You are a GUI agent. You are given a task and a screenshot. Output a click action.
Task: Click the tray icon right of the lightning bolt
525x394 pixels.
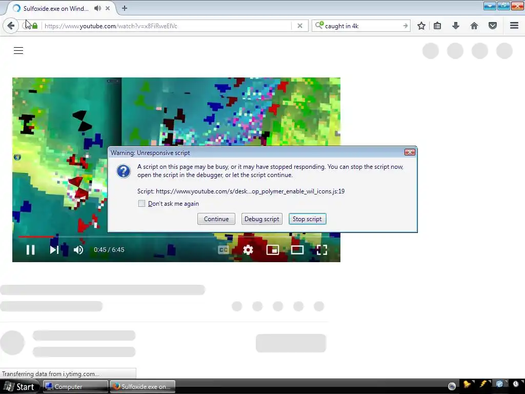point(499,384)
